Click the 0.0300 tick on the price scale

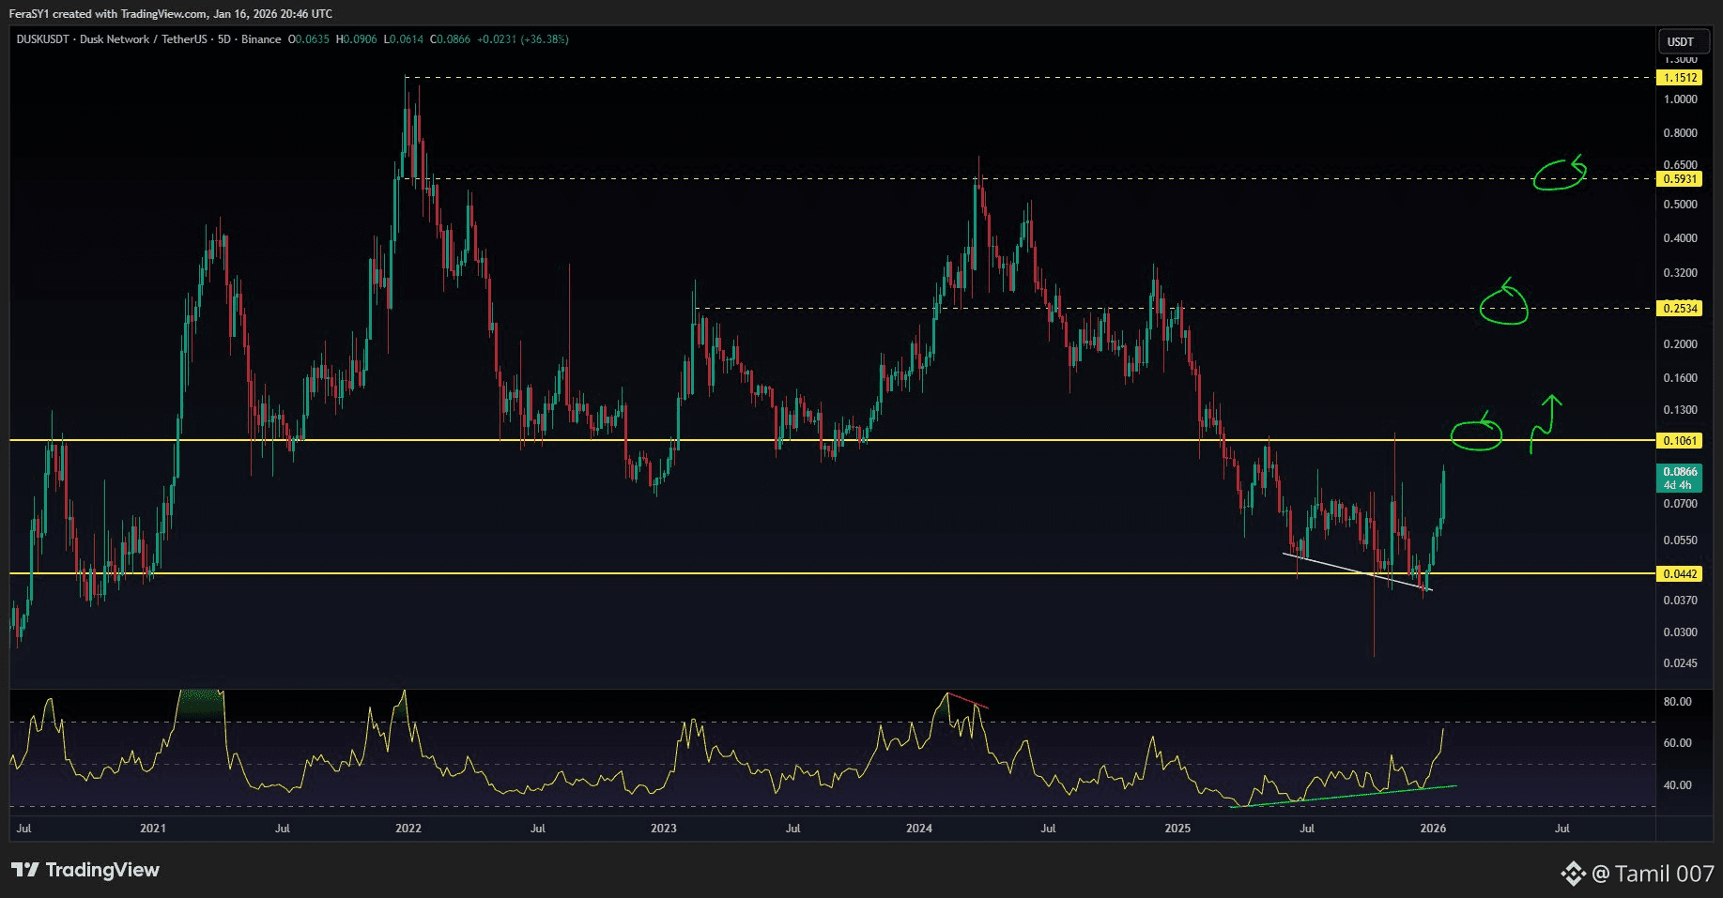point(1680,632)
